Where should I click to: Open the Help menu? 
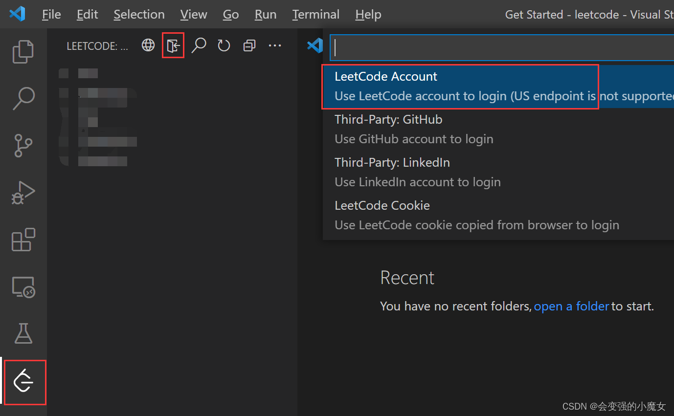click(368, 14)
